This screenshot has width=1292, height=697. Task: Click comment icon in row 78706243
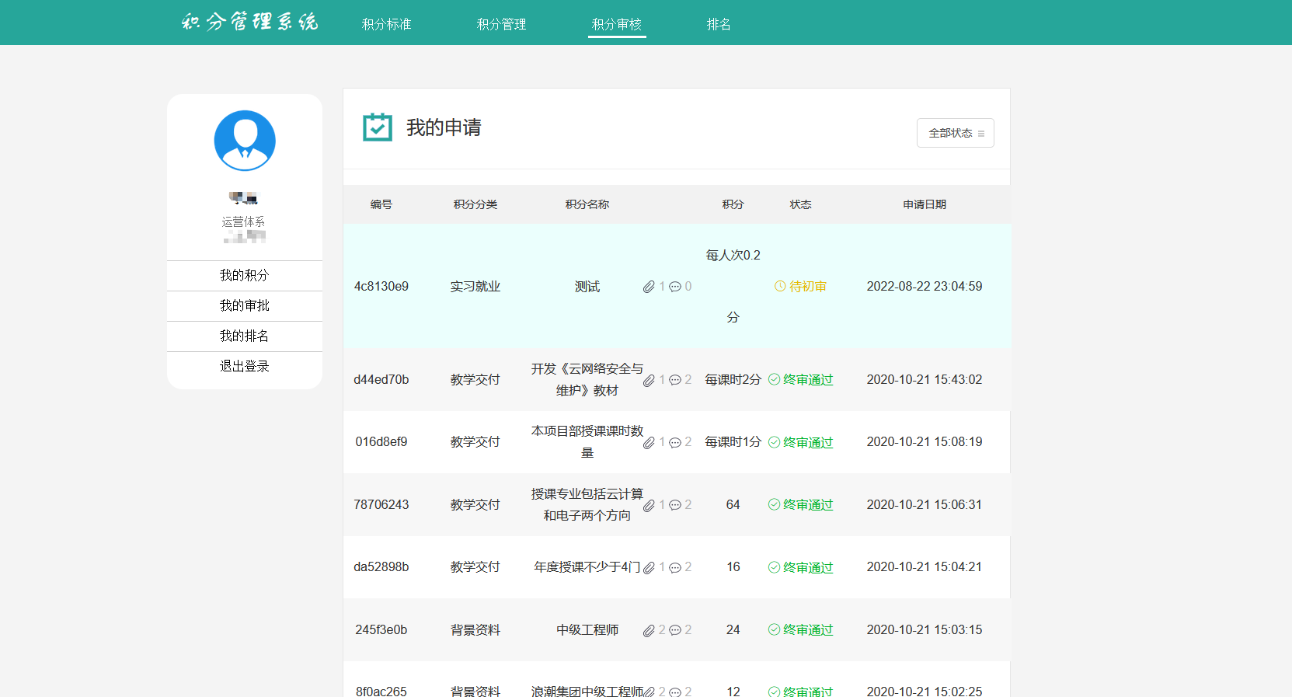tap(675, 505)
